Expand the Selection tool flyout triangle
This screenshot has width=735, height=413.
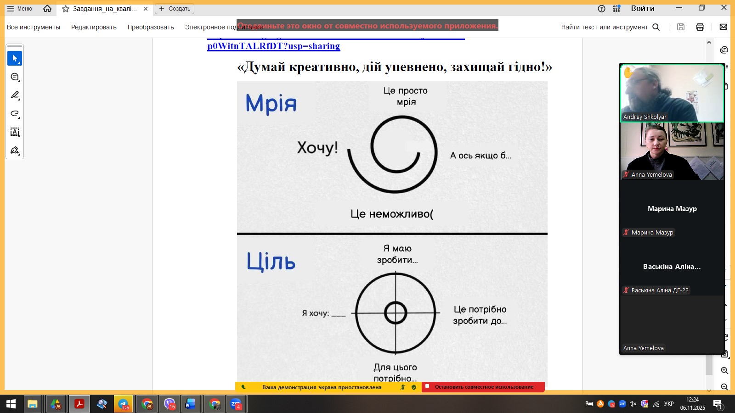(19, 64)
